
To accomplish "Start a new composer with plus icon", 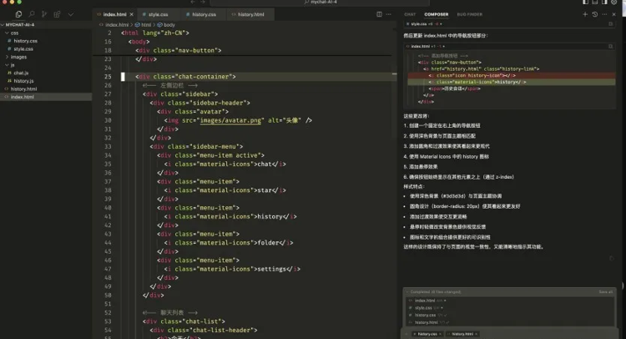I will (x=585, y=14).
